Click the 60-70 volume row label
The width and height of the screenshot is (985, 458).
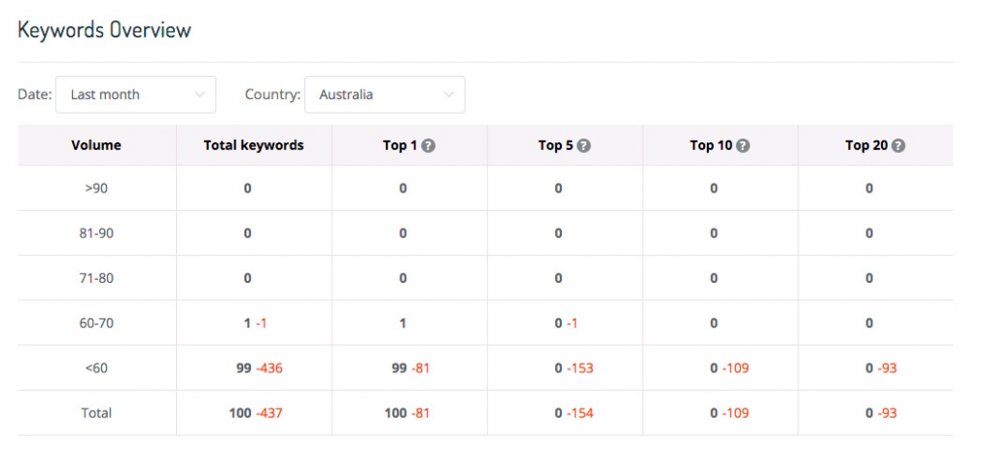96,323
